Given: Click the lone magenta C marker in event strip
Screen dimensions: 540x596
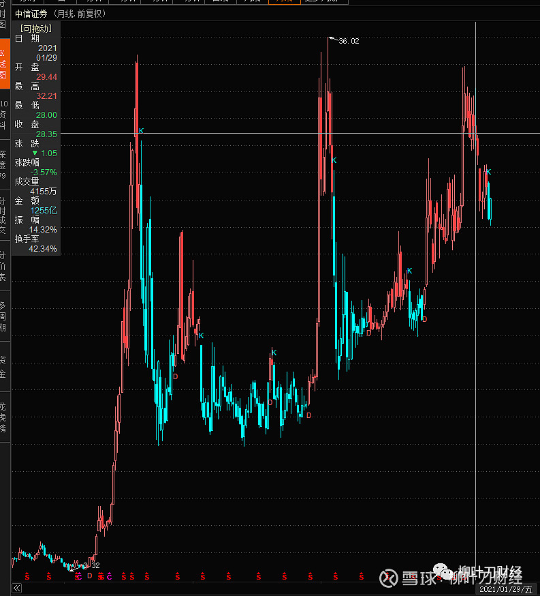Looking at the screenshot, I should pyautogui.click(x=109, y=577).
